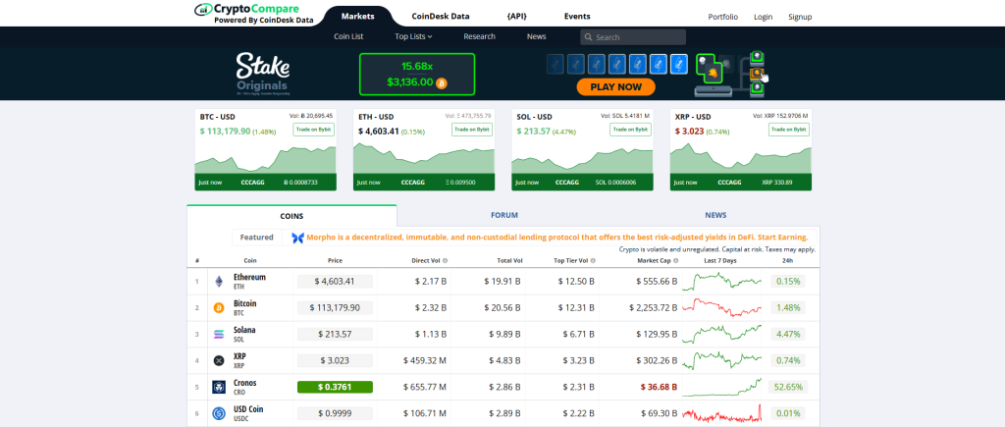Sort by Total Vol column header

click(x=510, y=261)
